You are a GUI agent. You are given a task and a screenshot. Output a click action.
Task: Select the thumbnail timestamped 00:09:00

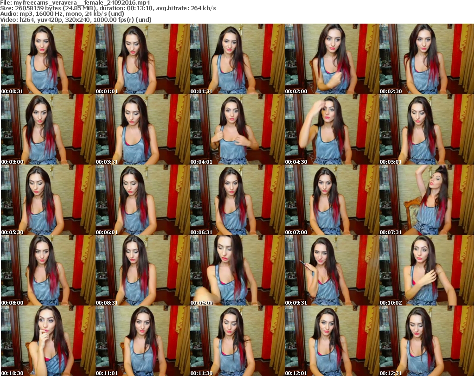pos(237,270)
